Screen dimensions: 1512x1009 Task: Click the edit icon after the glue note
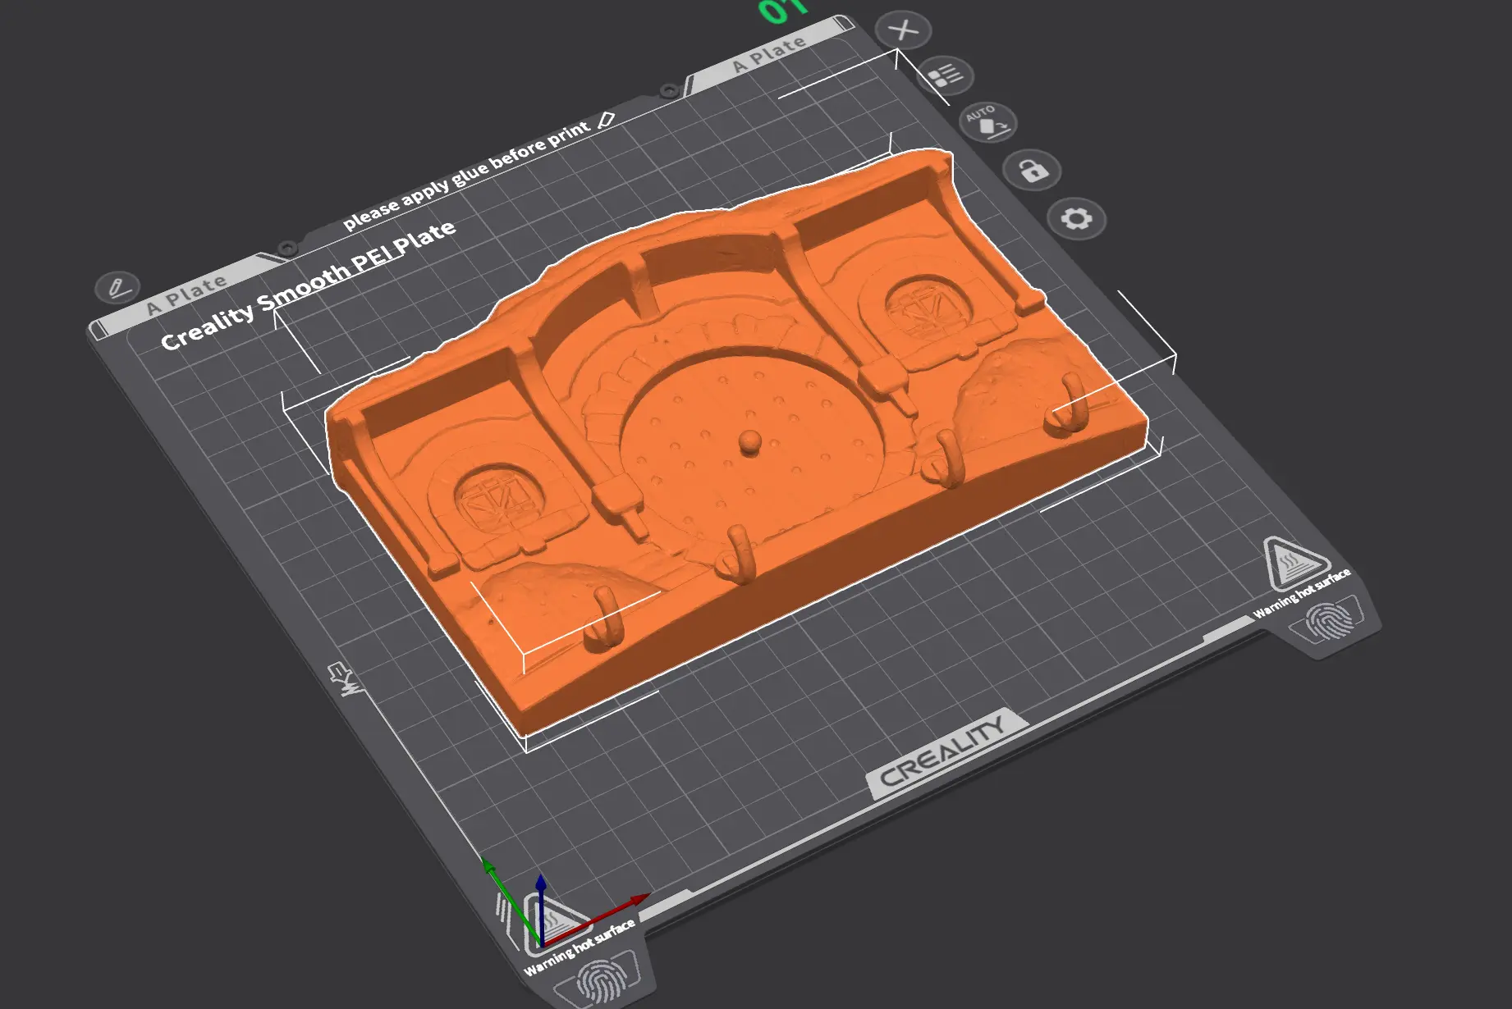(x=607, y=120)
